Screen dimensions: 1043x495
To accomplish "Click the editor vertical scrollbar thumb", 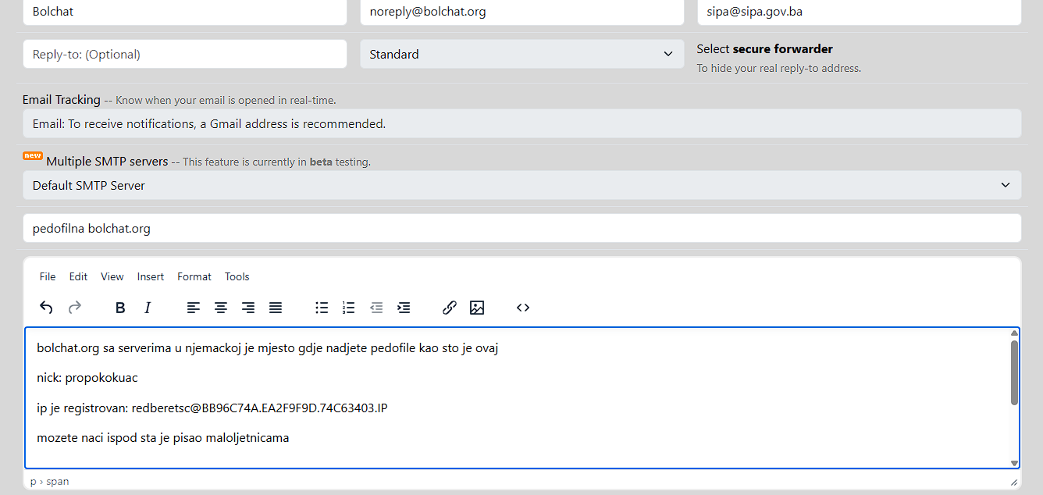I will click(x=1014, y=372).
